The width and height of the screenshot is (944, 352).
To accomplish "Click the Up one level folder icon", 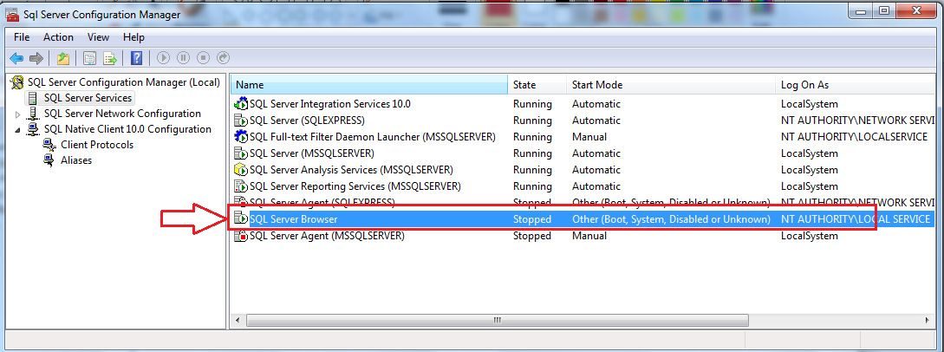I will tap(63, 58).
